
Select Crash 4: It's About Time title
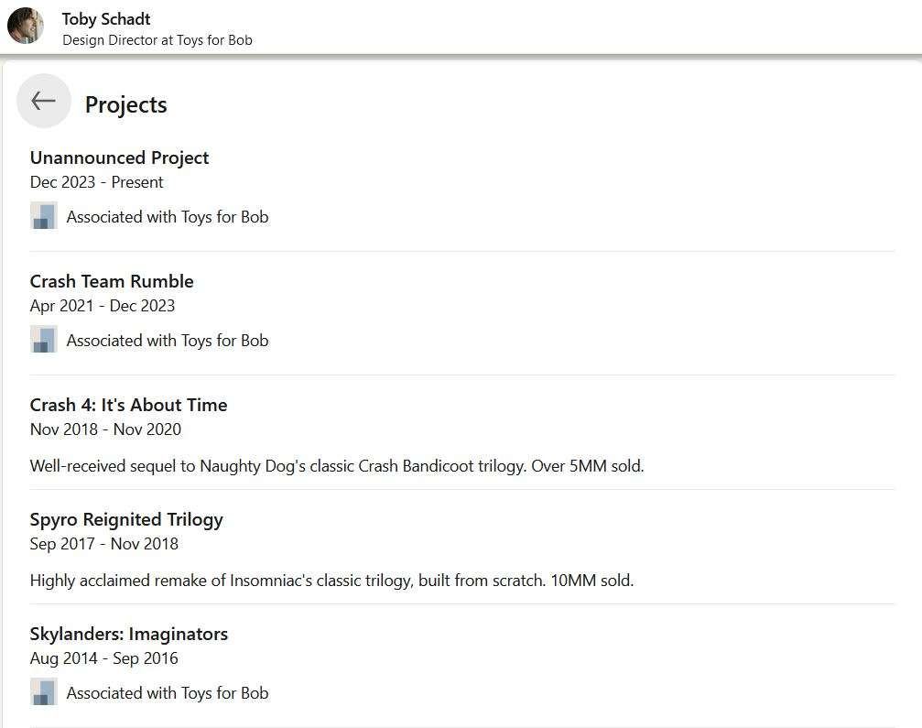coord(129,405)
